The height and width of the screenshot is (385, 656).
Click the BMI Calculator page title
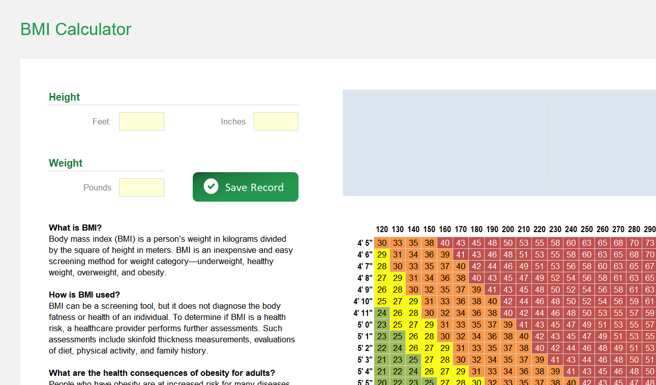click(x=75, y=29)
